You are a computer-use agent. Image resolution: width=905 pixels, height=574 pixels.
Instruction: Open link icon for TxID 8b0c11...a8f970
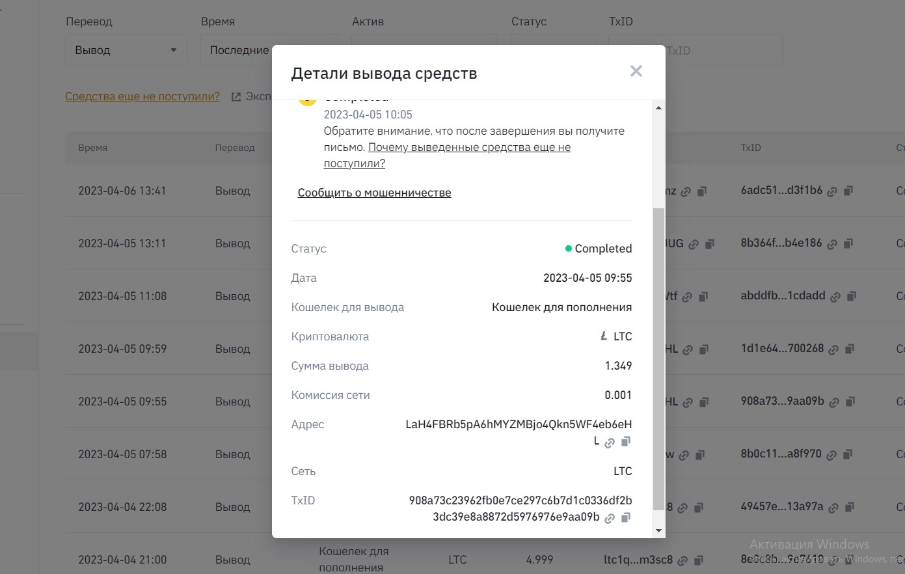click(x=831, y=456)
